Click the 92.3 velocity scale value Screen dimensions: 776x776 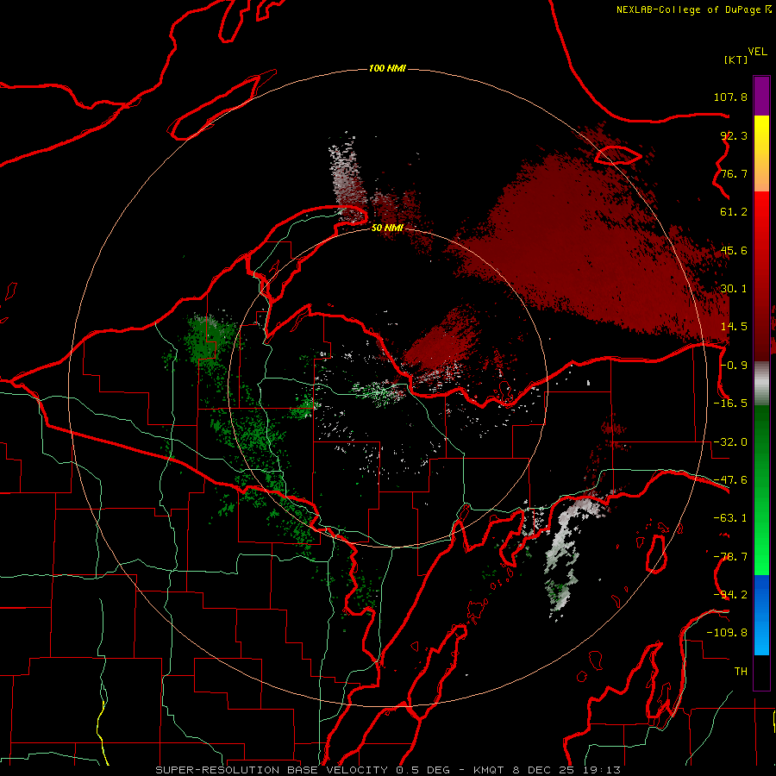[x=734, y=135]
